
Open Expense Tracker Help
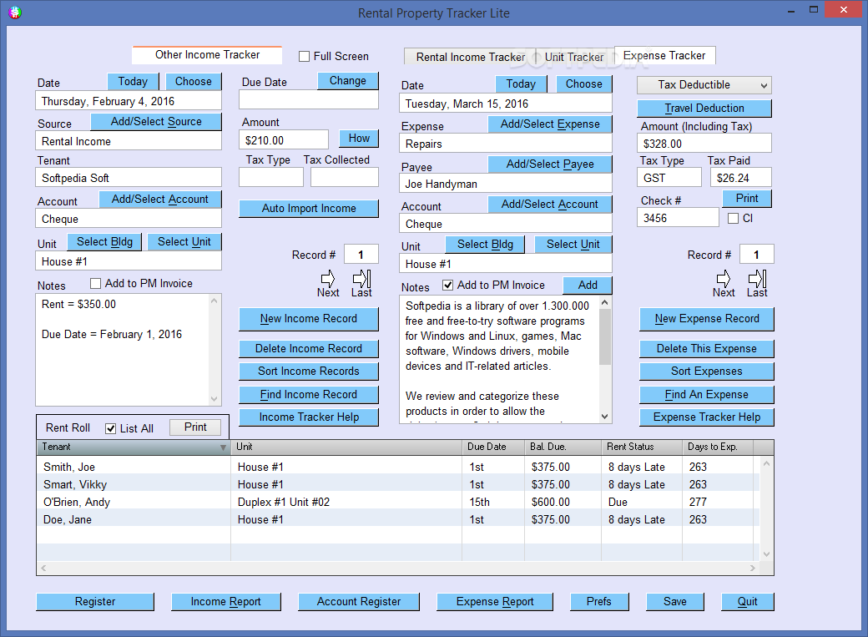(707, 417)
